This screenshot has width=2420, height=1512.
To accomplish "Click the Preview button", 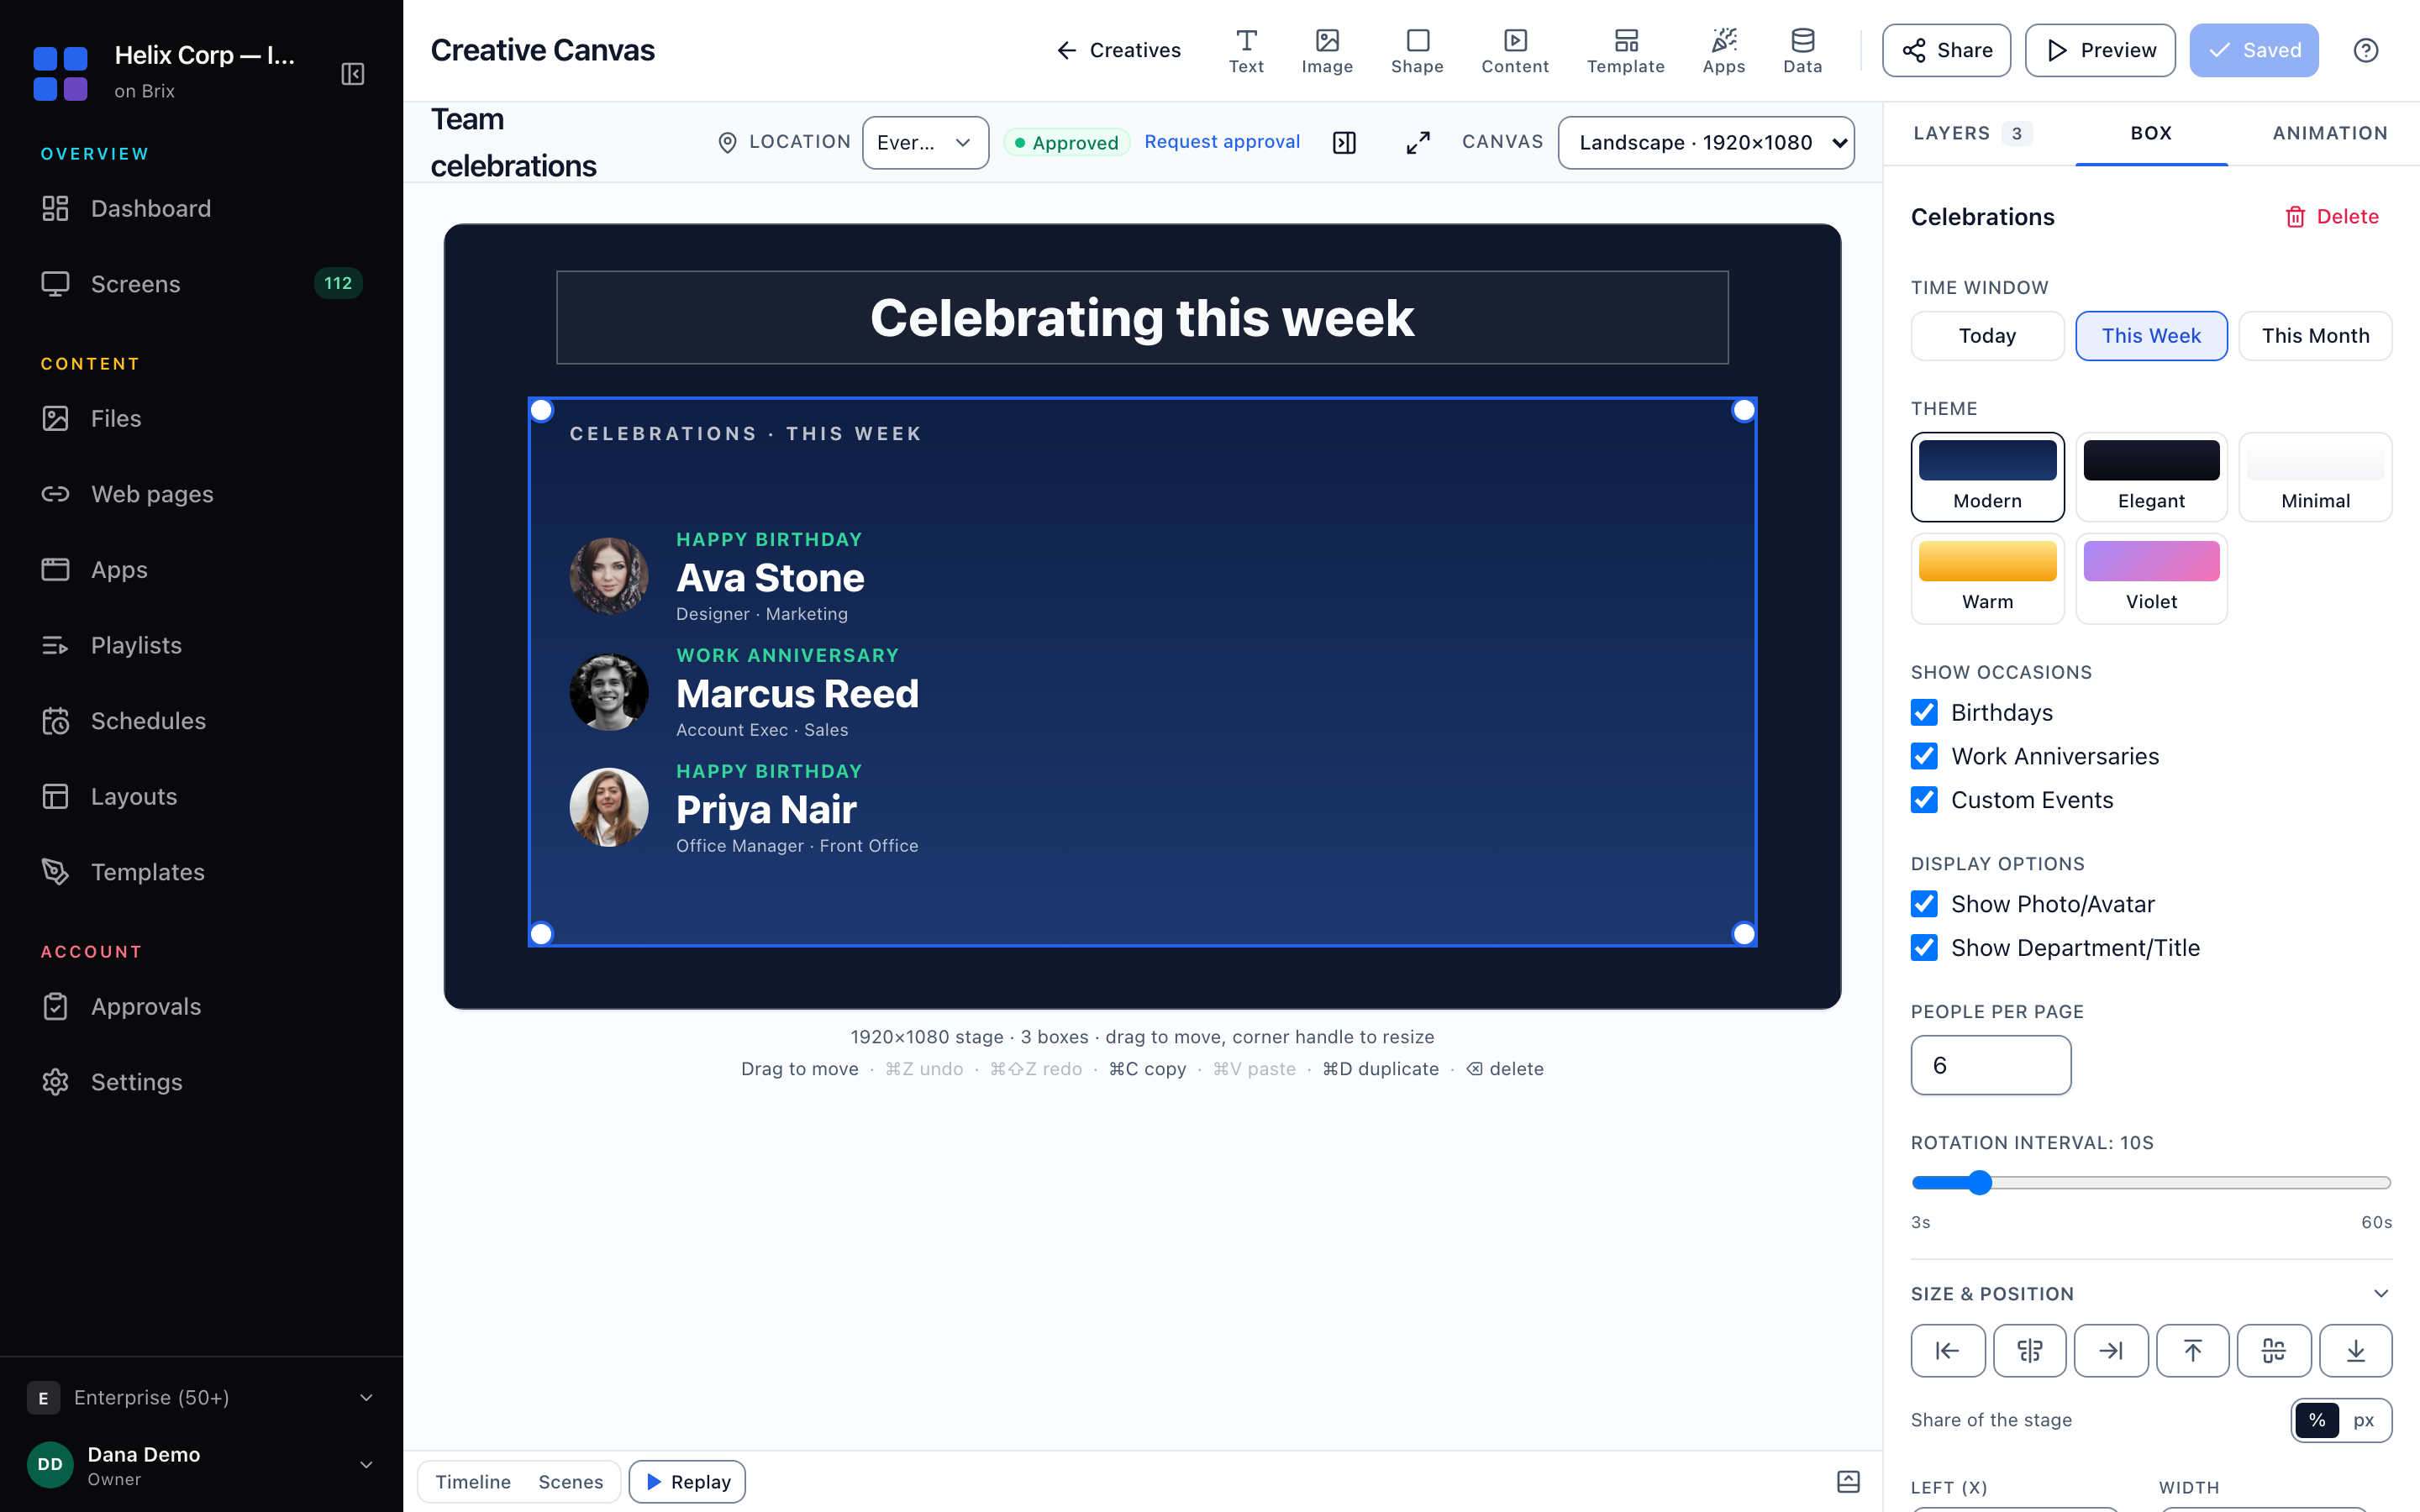I will click(2100, 50).
